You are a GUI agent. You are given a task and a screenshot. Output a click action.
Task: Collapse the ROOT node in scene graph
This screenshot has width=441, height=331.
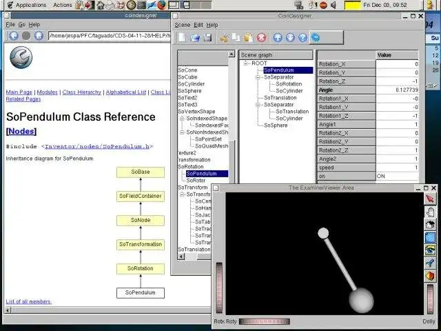pyautogui.click(x=246, y=63)
